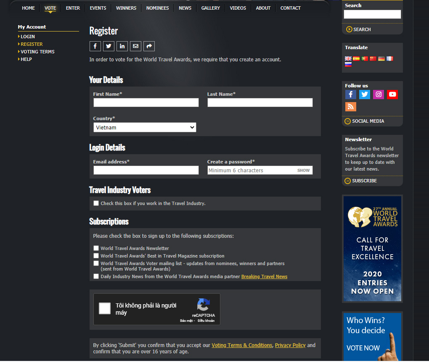This screenshot has width=429, height=363.
Task: Go to HOME in the navigation bar
Action: pos(29,8)
